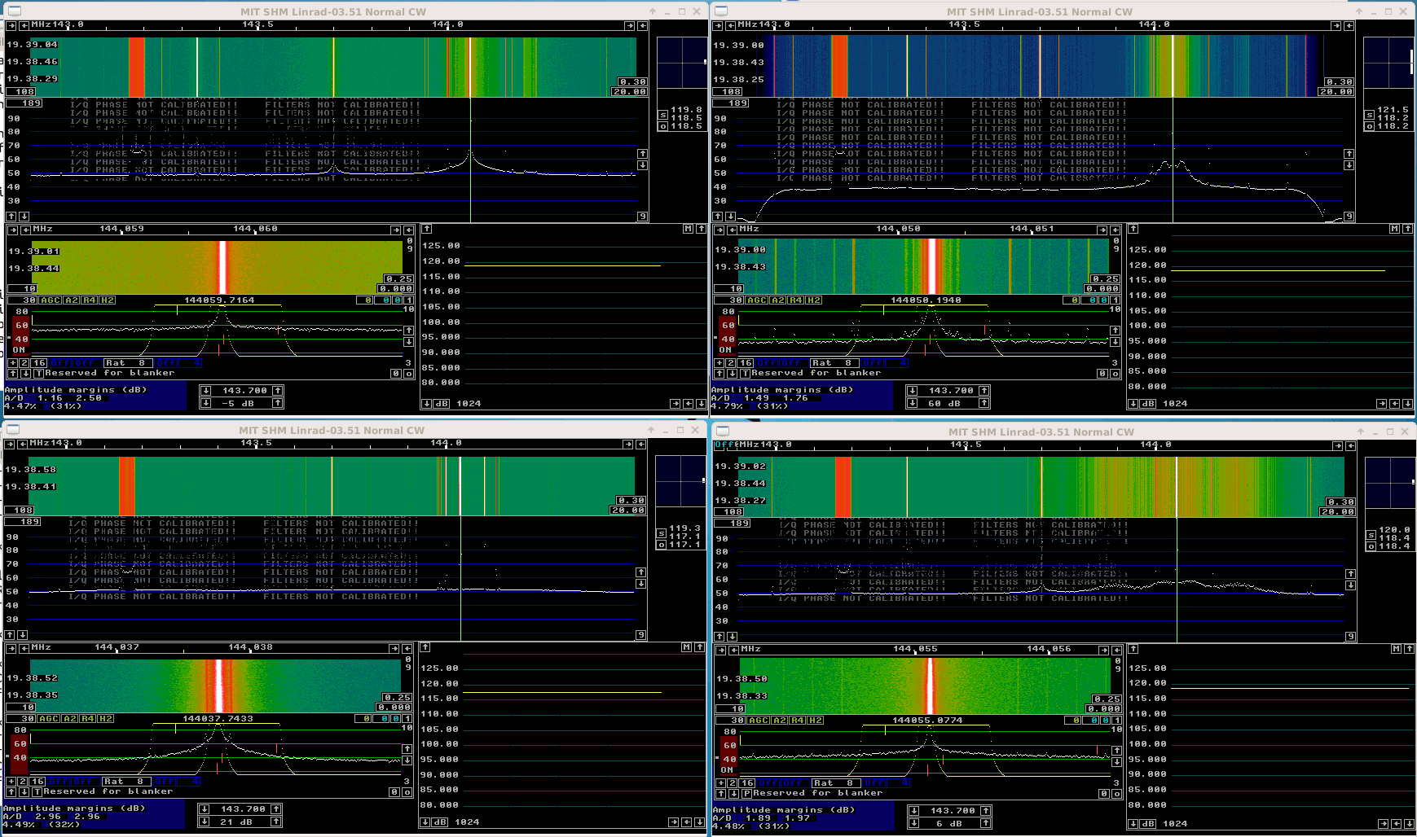The height and width of the screenshot is (837, 1417).
Task: Toggle the ON indicator in the 144059.7164 window
Action: click(x=19, y=350)
